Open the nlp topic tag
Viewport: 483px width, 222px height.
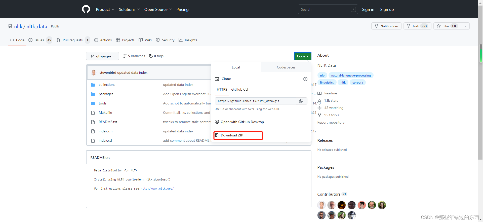tap(322, 76)
